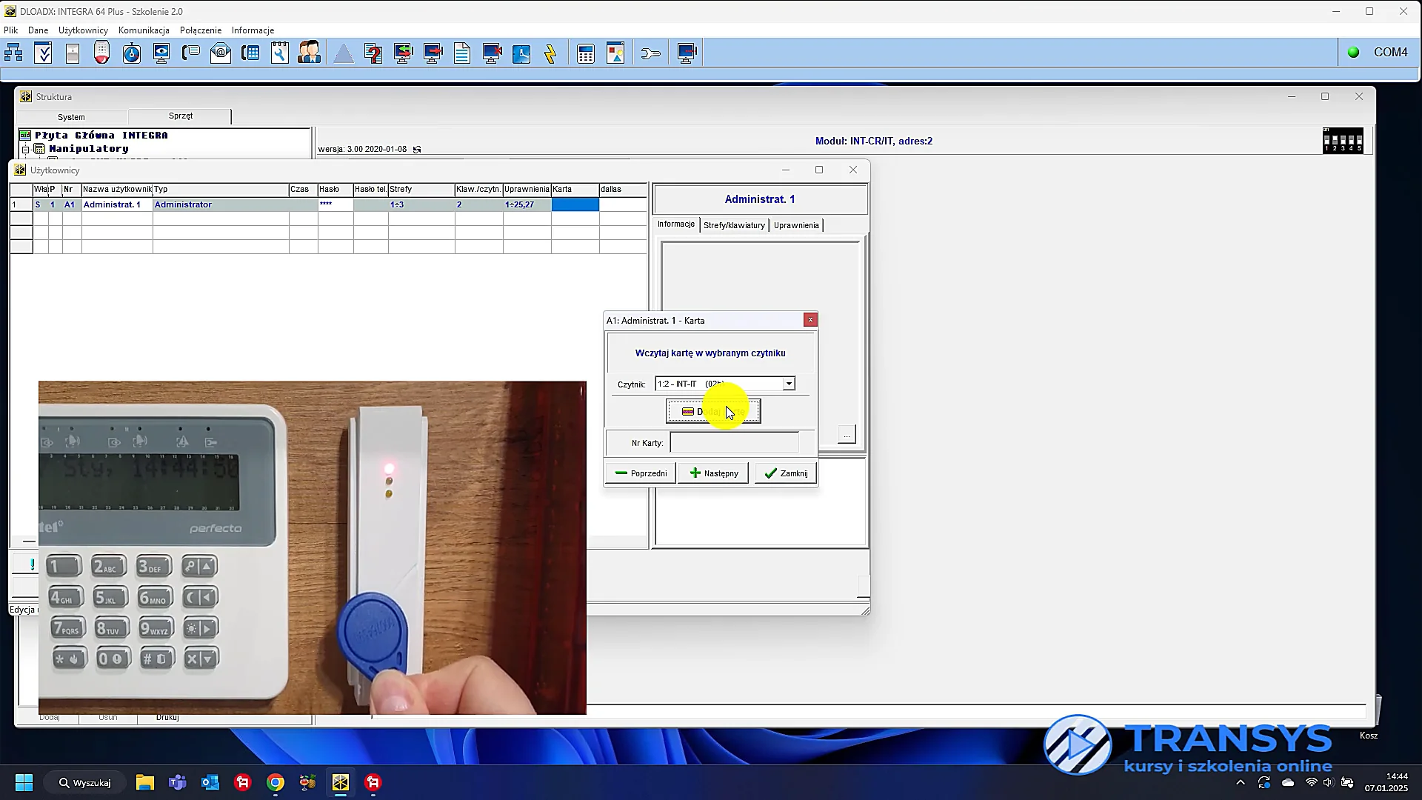
Task: Click the Następny button in card dialog
Action: tap(713, 473)
